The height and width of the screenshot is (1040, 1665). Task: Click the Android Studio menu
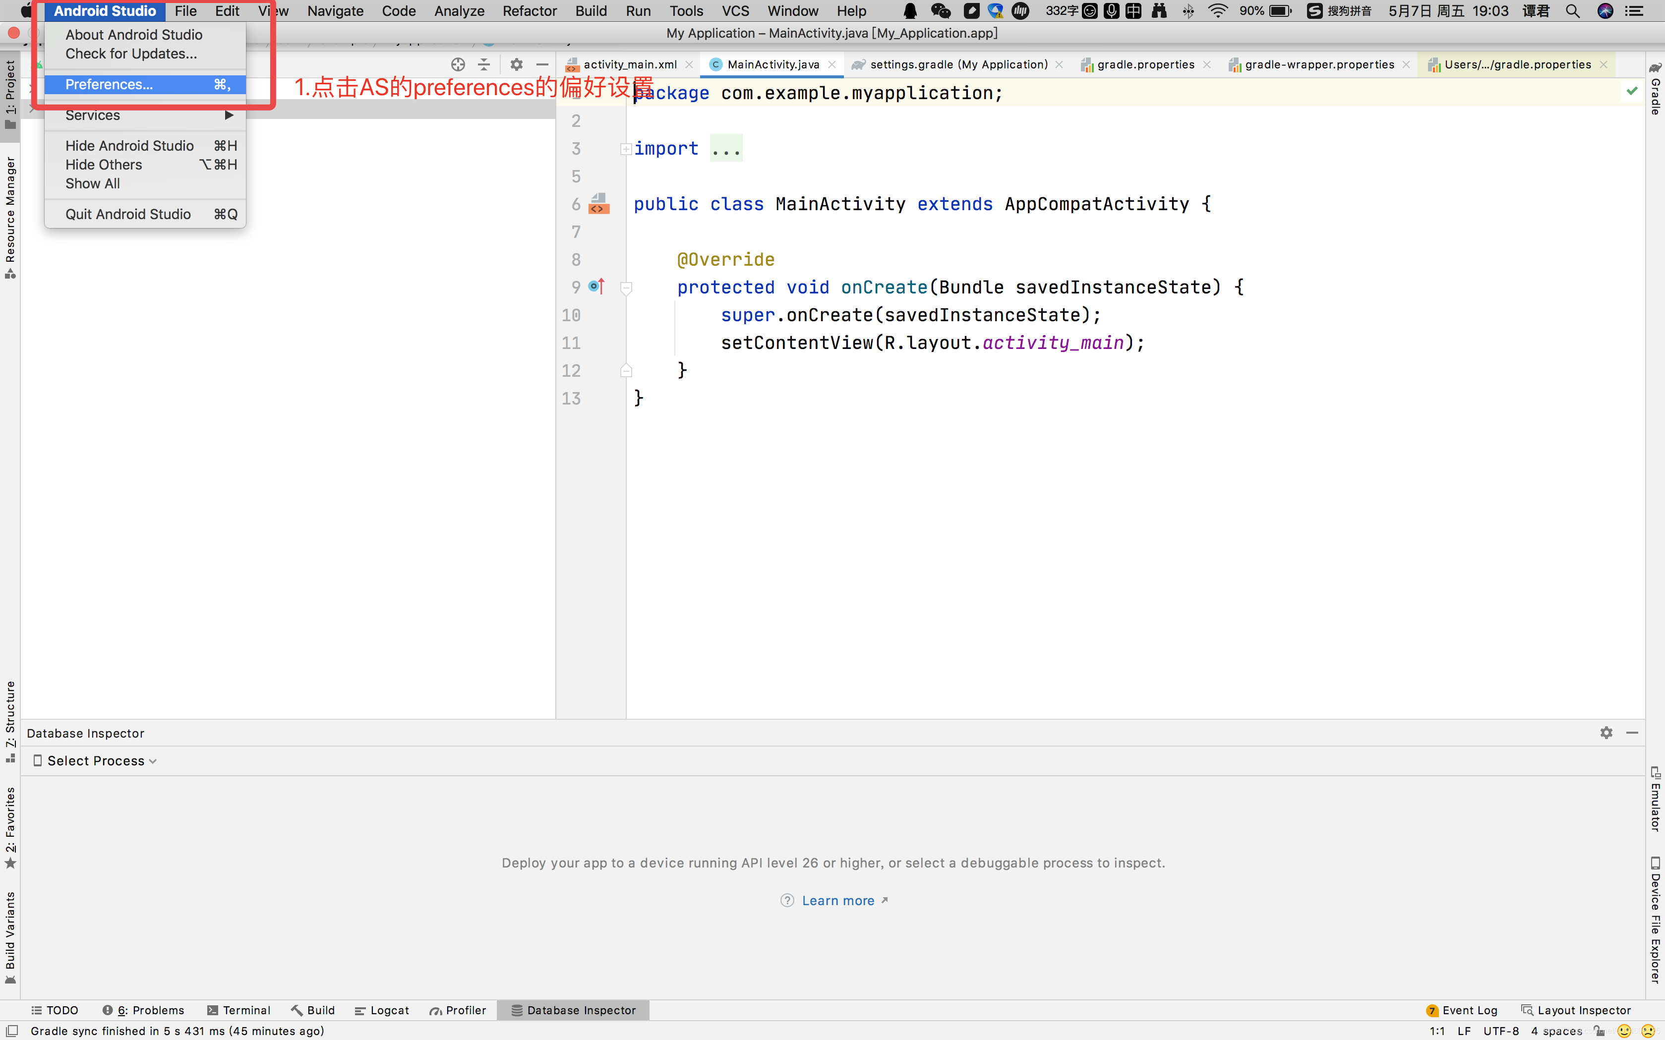pos(107,11)
